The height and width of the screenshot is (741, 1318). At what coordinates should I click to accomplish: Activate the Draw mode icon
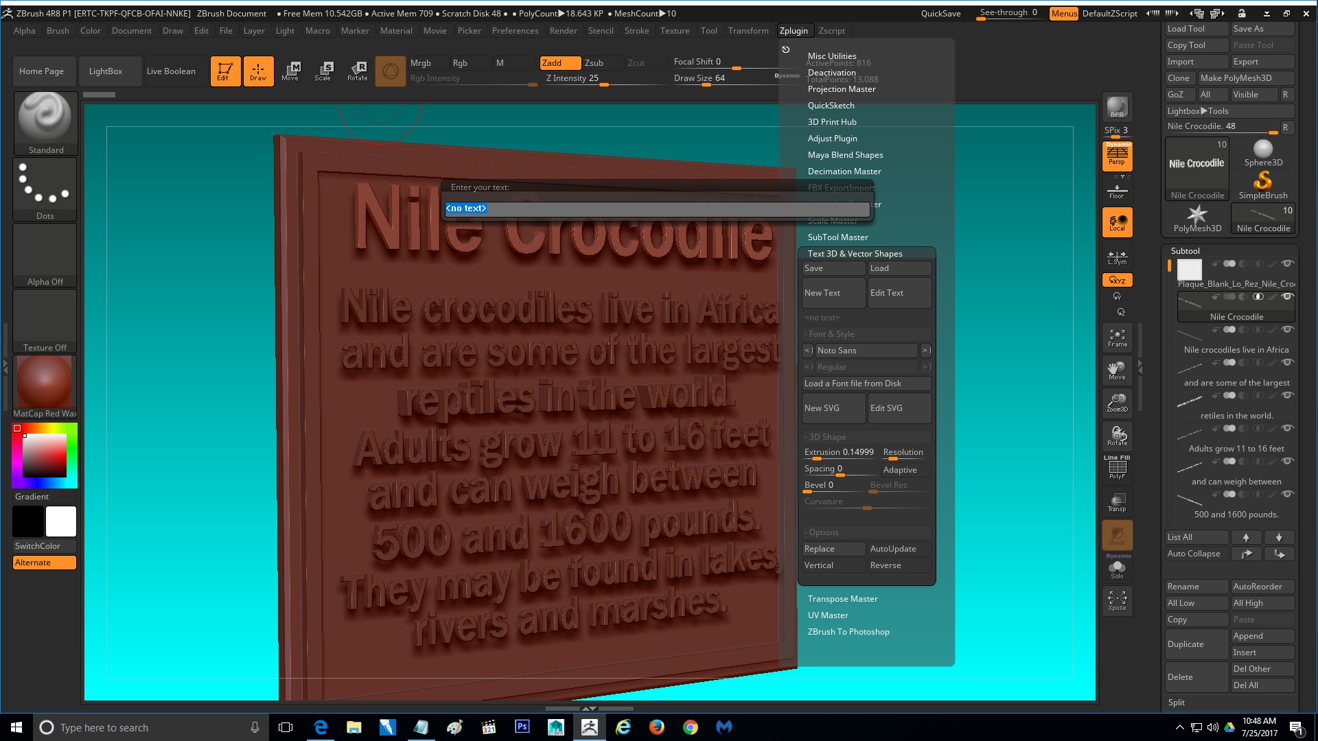click(258, 71)
